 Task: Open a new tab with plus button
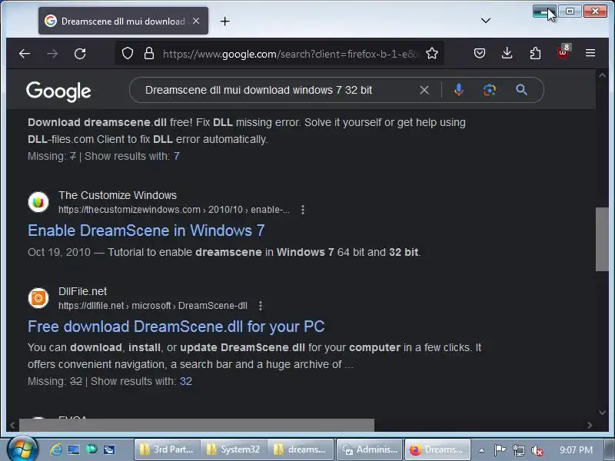coord(224,22)
